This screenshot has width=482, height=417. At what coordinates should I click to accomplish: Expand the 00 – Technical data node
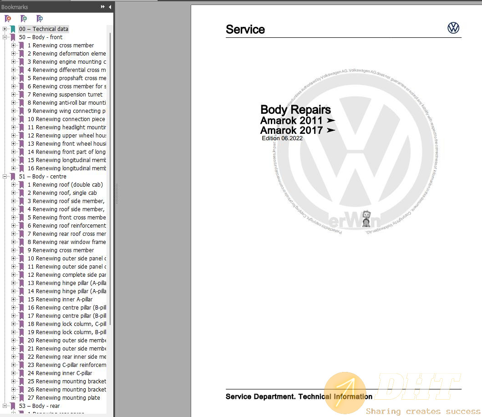pos(5,29)
